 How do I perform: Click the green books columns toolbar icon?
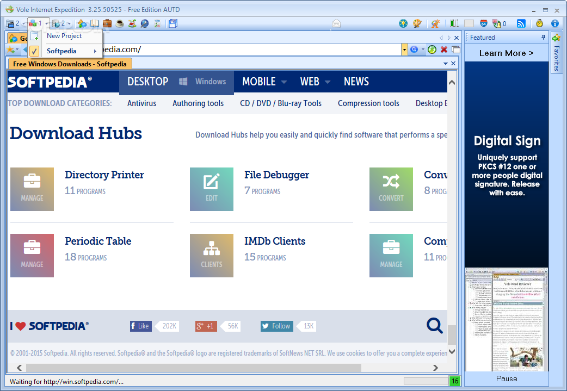coord(454,23)
